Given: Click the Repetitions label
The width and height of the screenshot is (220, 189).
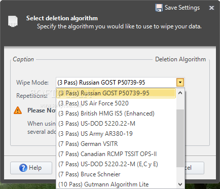Looking at the screenshot, I should click(x=32, y=96).
